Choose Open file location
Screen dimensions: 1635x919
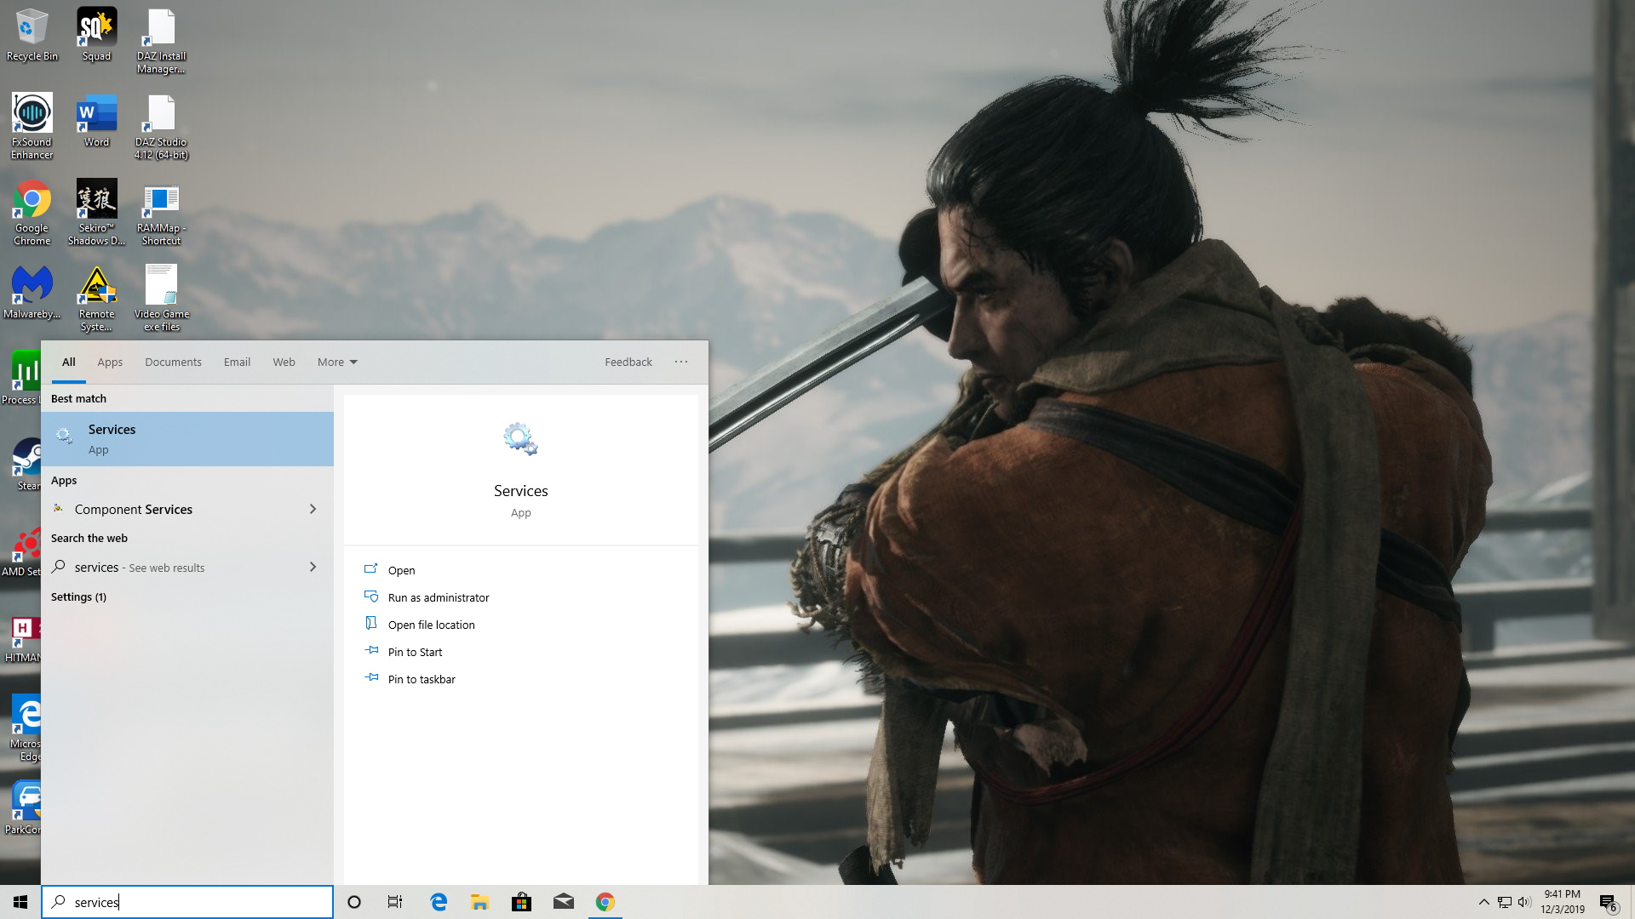431,625
